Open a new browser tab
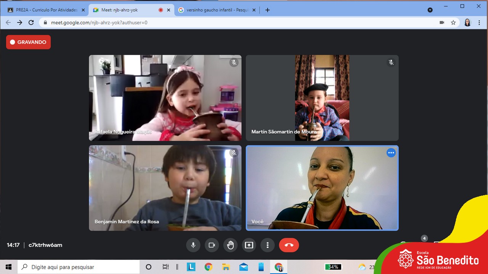The height and width of the screenshot is (274, 488). tap(267, 10)
